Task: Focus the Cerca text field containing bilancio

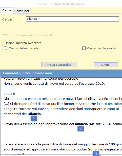Action: (x=72, y=19)
